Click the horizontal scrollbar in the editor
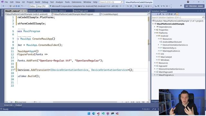 pos(85,102)
